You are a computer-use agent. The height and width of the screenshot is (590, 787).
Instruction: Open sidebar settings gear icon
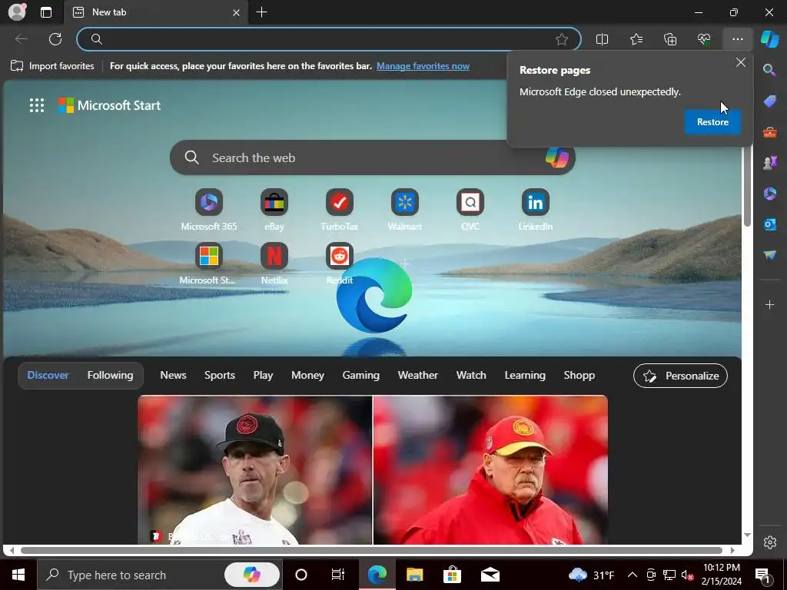(x=769, y=542)
